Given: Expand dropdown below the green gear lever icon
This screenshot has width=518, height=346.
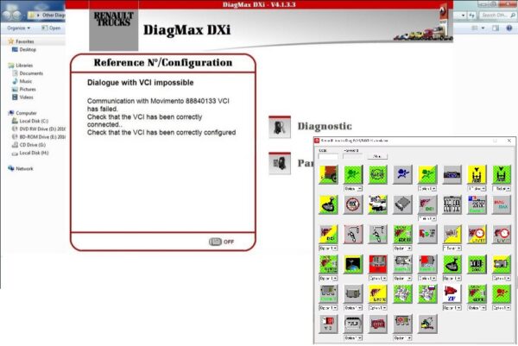Looking at the screenshot, I should click(452, 279).
